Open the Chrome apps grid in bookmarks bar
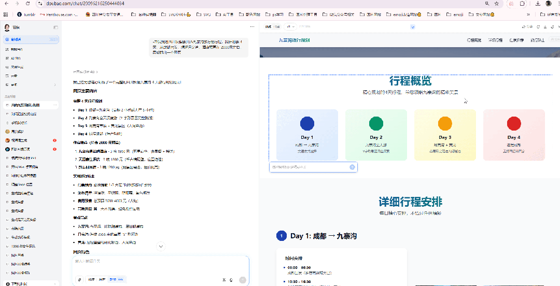Screen dimensions: 560x286 tap(5, 15)
